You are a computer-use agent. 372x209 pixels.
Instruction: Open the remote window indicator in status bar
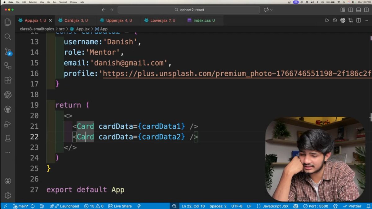pyautogui.click(x=5, y=206)
